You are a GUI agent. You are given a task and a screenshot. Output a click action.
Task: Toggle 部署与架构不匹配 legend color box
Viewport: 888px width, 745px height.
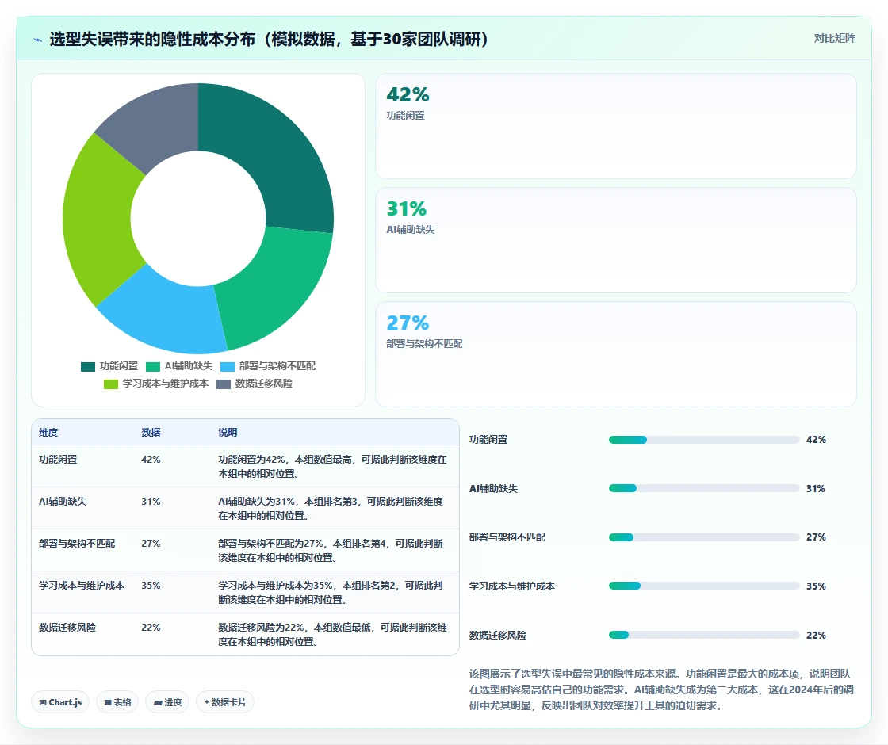[x=227, y=367]
